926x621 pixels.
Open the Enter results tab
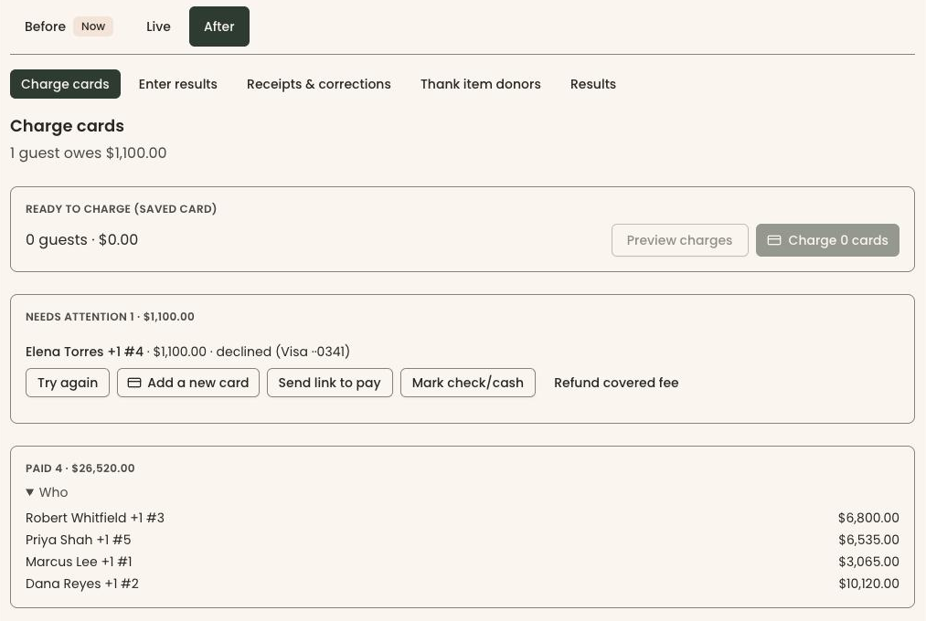[x=177, y=84]
